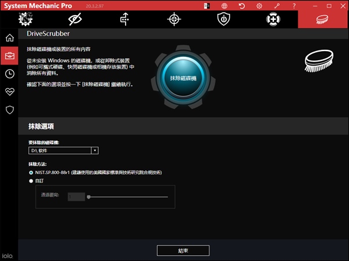The width and height of the screenshot is (349, 261).
Task: Open the shield security sidebar icon
Action: 9,110
